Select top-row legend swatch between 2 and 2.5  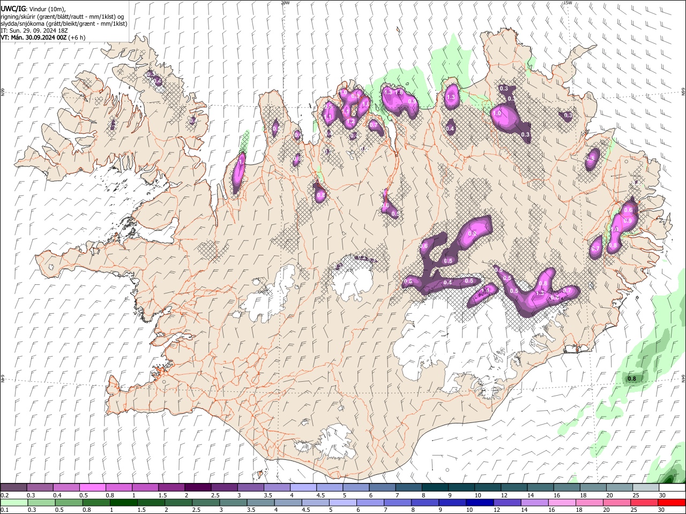pos(198,488)
